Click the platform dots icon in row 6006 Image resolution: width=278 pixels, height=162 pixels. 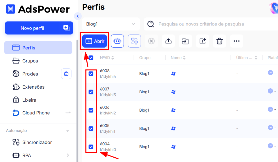pos(270,109)
